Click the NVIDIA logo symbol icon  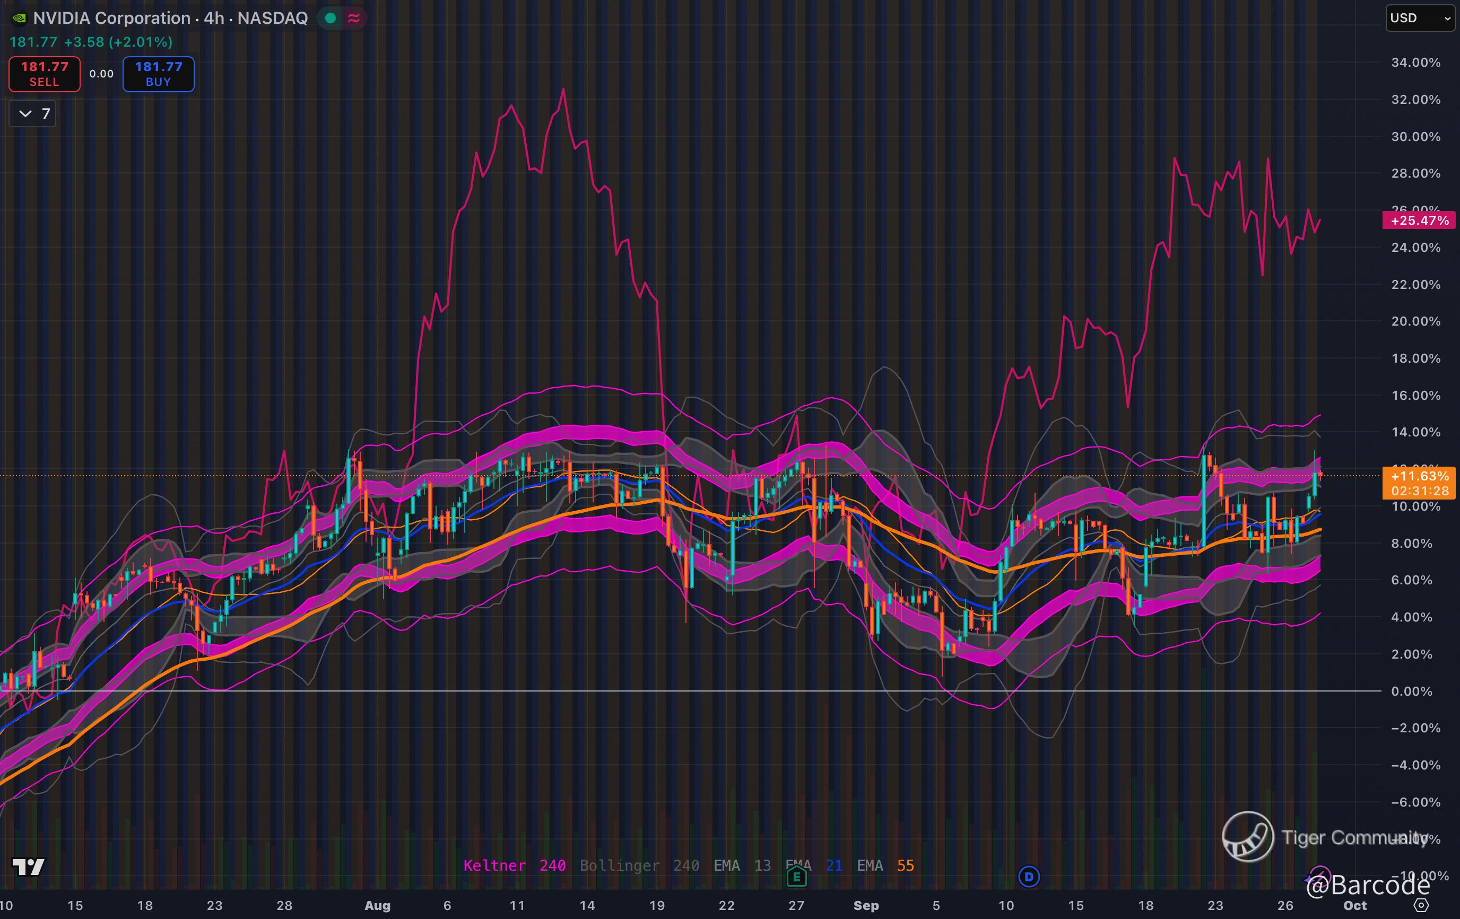20,18
